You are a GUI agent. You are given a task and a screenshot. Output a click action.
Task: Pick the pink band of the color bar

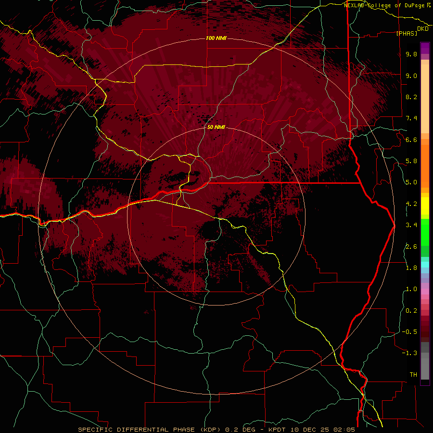tap(425, 292)
